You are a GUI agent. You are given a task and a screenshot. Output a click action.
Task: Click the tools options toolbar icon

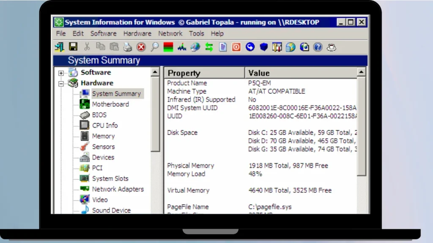277,47
